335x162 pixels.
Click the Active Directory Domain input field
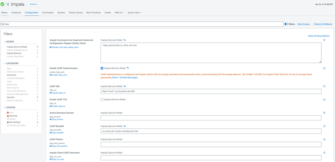click(x=211, y=118)
